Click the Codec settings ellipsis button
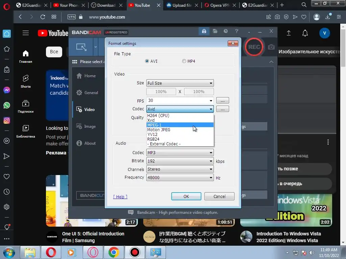The image size is (346, 259). (x=222, y=109)
